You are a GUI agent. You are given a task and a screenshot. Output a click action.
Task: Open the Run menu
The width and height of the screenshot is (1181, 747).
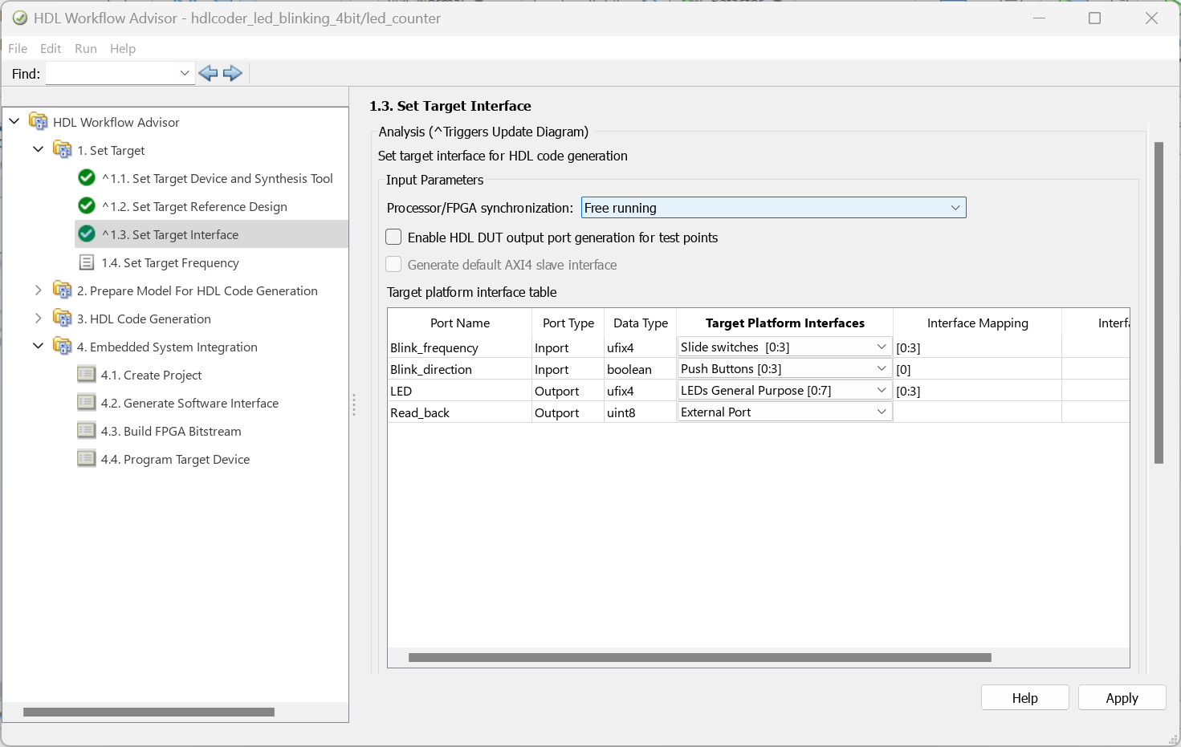pyautogui.click(x=85, y=48)
